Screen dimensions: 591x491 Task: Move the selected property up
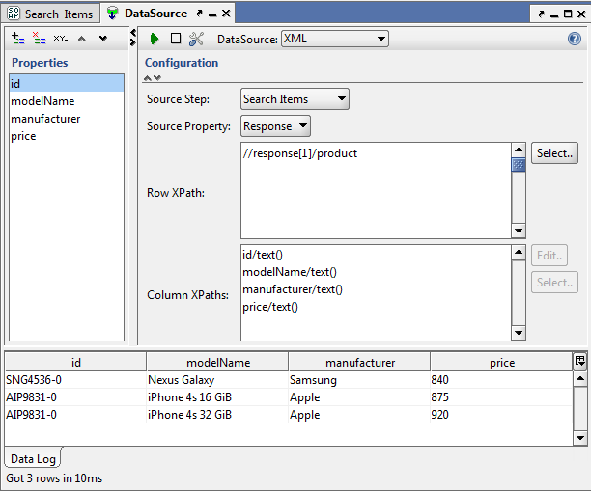82,39
